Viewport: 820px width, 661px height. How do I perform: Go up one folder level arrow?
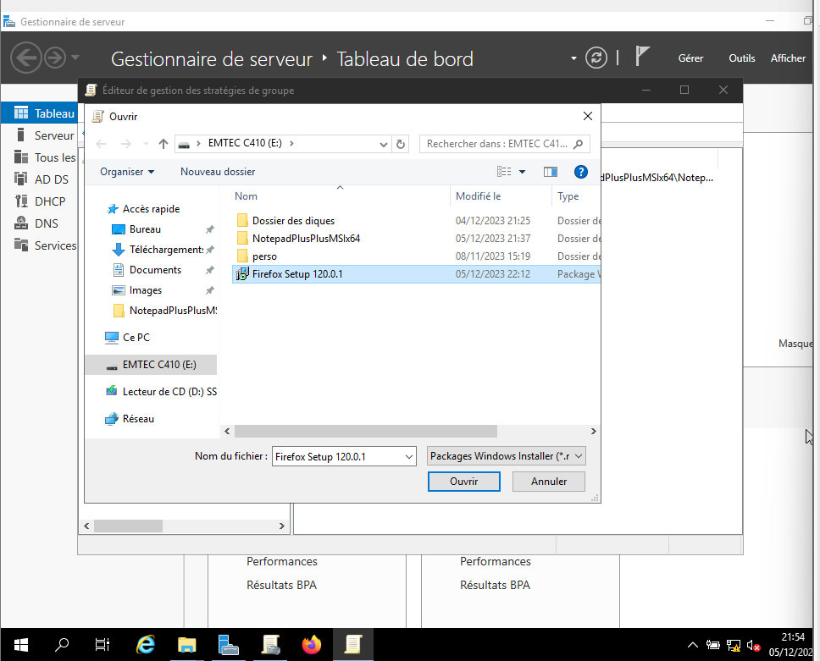(x=163, y=144)
